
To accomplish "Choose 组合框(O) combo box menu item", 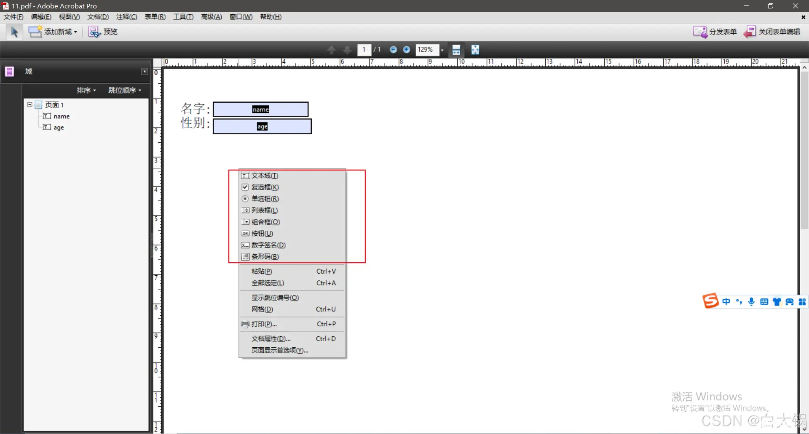I will pyautogui.click(x=292, y=222).
